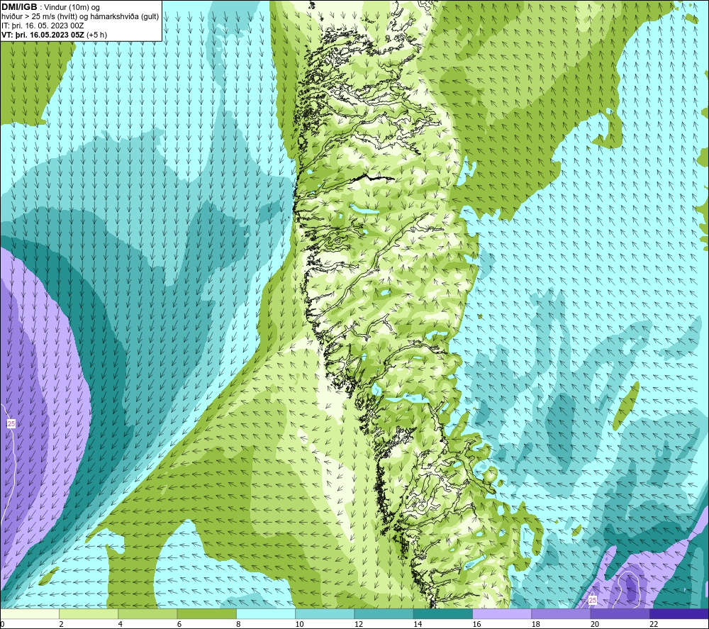Click the '25' gust contour label at bottom right
Image resolution: width=709 pixels, height=629 pixels.
pyautogui.click(x=592, y=600)
